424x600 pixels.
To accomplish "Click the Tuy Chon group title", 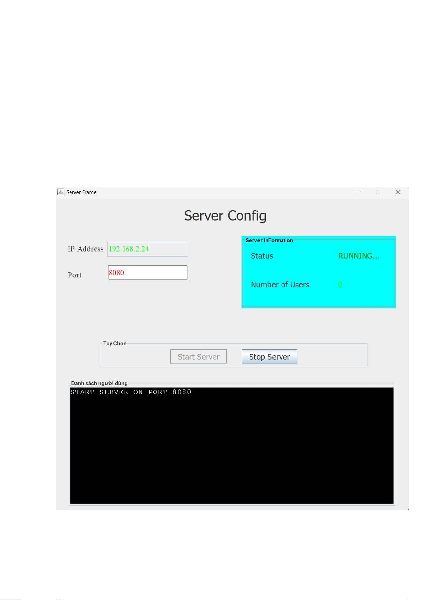I will point(115,344).
